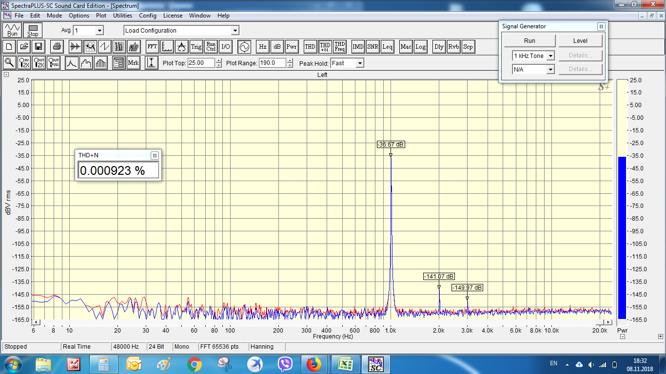Open the scaling settings ruler icon
This screenshot has width=666, height=374.
(x=167, y=47)
